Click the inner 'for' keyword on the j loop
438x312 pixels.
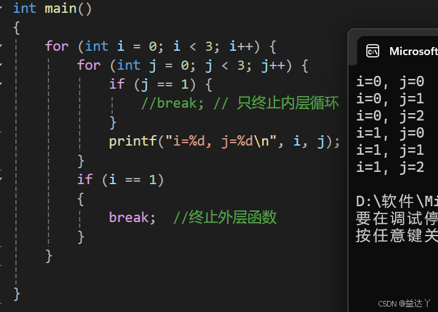click(x=89, y=65)
